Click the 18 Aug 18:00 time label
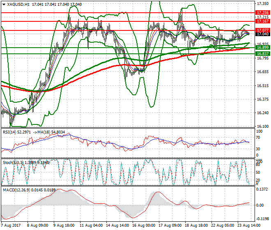271x230 pixels. [196, 225]
